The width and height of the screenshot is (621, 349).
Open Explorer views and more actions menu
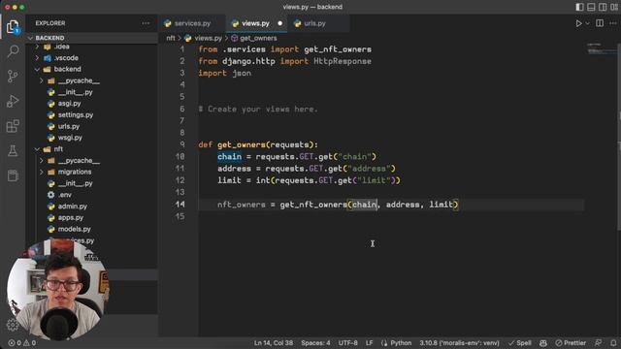pos(146,23)
